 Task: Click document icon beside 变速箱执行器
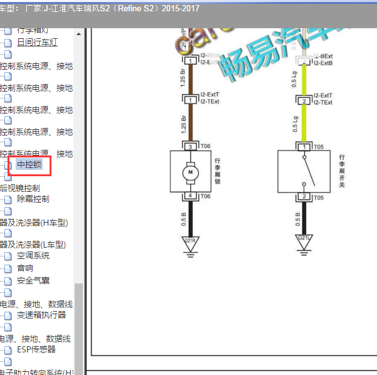(x=8, y=315)
